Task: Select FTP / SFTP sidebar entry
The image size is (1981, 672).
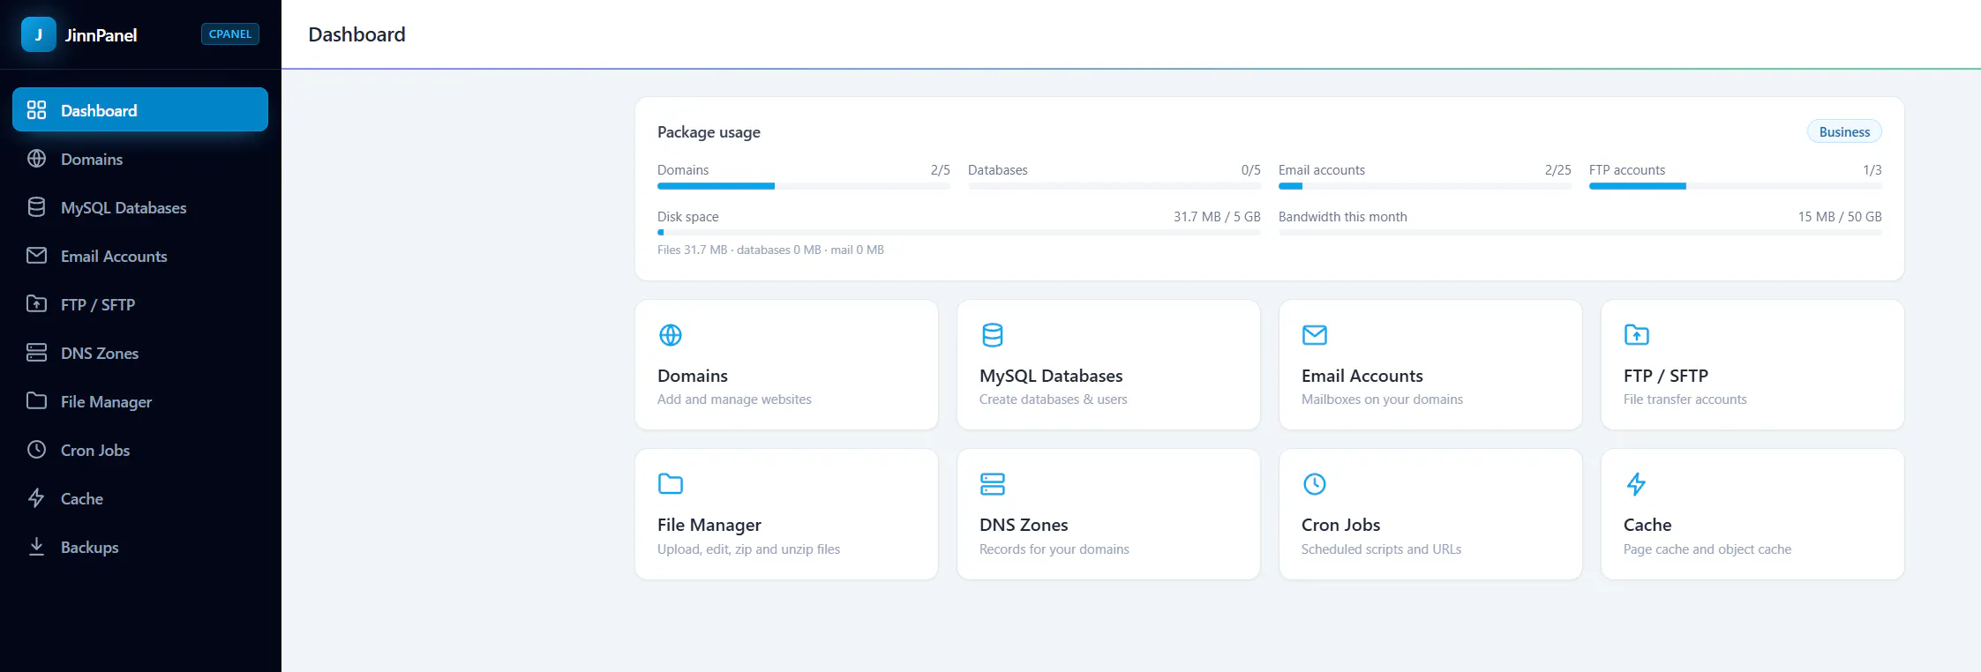Action: [140, 304]
